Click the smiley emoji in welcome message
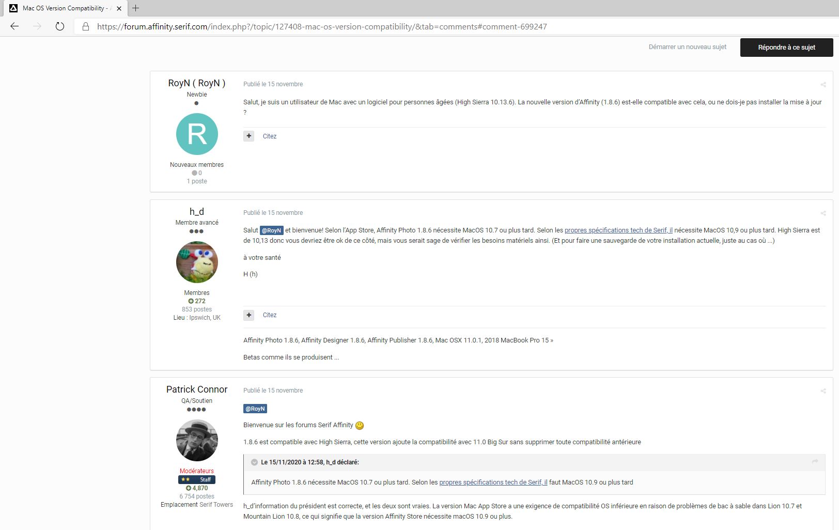The image size is (839, 530). [360, 426]
